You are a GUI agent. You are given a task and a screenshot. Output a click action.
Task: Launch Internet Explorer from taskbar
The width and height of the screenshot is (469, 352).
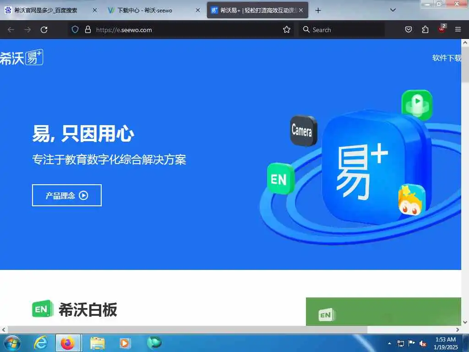coord(41,343)
